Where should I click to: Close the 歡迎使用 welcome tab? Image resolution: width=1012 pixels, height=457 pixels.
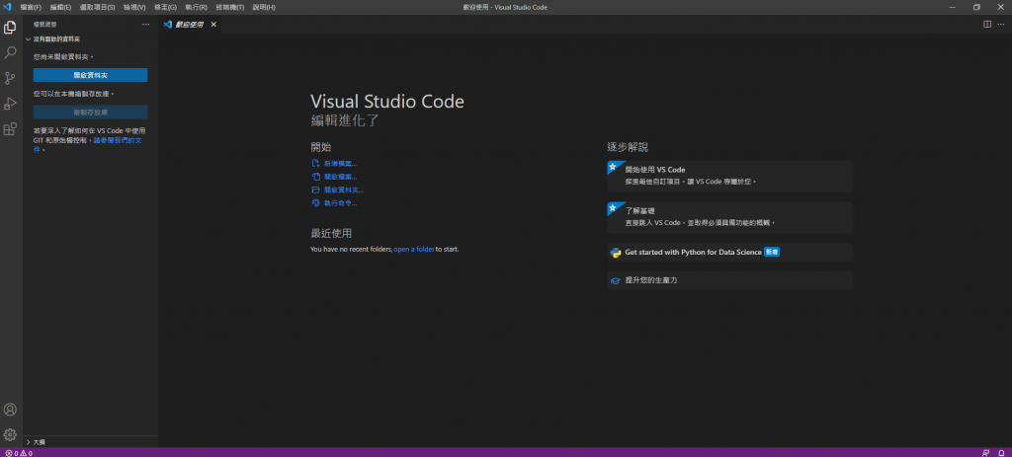213,25
